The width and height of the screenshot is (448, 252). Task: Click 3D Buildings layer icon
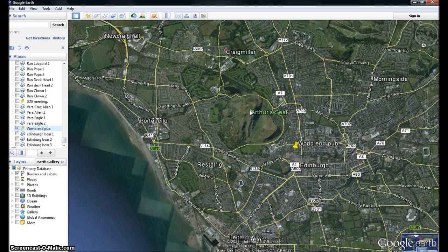(x=23, y=196)
